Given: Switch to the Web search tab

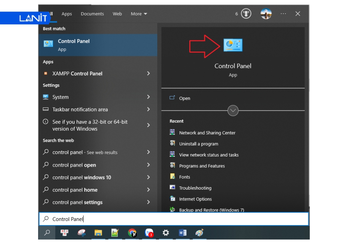Looking at the screenshot, I should 117,14.
